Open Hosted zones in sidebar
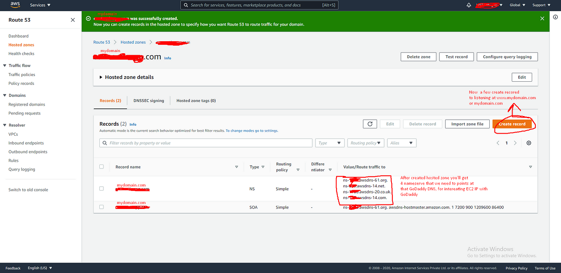 (21, 45)
